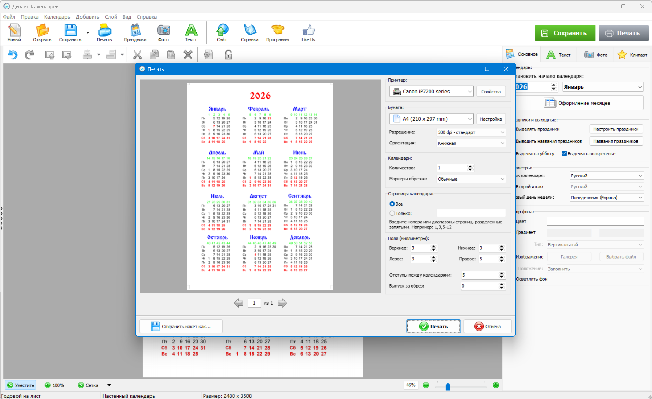This screenshot has height=399, width=652.
Task: Click the Undo arrow icon
Action: 13,55
